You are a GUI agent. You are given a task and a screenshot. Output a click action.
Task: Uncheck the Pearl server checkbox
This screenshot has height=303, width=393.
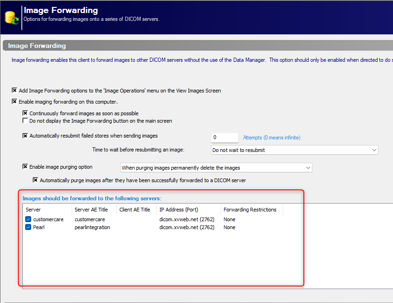coord(28,227)
